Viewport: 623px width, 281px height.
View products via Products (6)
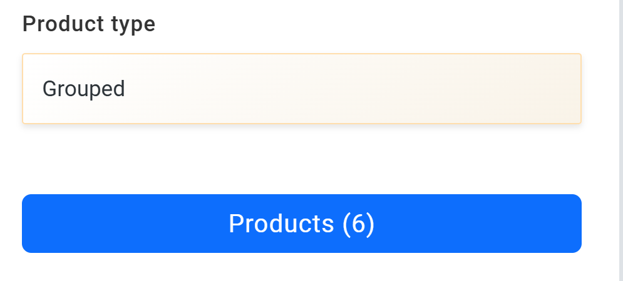point(302,224)
